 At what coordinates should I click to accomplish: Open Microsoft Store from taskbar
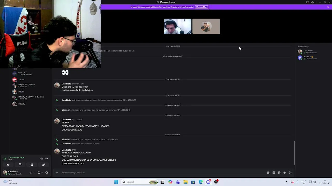[x=193, y=182]
